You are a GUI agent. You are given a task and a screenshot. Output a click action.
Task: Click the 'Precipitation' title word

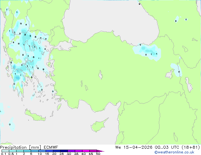click(13, 147)
